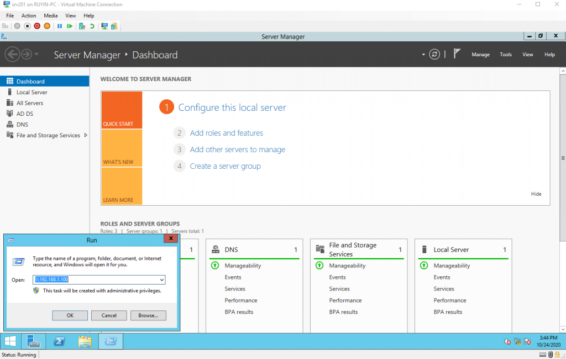
Task: Open BPA results in Local Server tile
Action: click(448, 312)
